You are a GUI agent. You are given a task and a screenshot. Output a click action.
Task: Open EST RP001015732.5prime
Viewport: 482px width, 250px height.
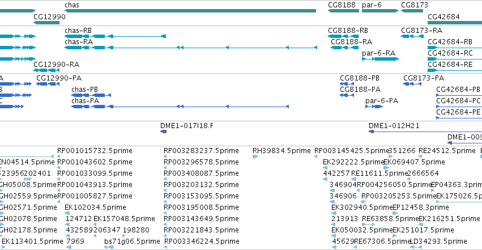(95, 151)
